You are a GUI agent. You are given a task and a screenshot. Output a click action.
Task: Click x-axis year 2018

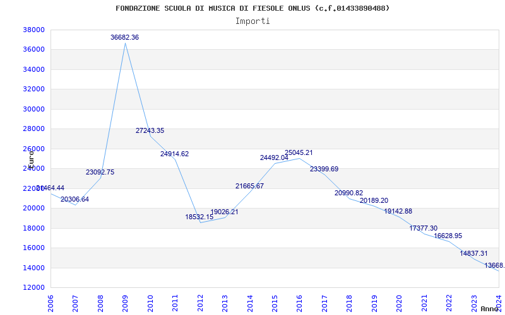350,303
